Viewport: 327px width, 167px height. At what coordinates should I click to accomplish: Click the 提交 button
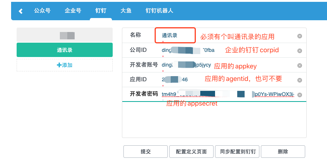(x=146, y=152)
